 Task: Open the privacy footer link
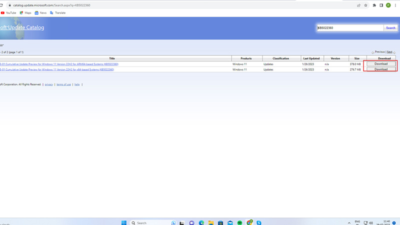[x=48, y=84]
